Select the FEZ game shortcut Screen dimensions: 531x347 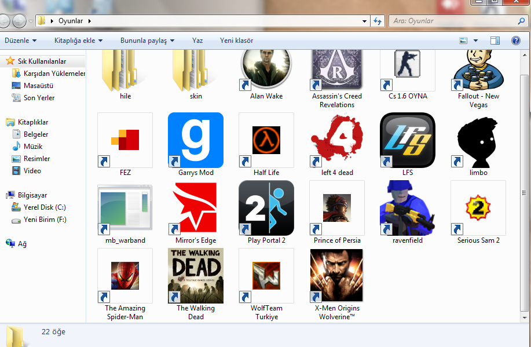tap(125, 144)
